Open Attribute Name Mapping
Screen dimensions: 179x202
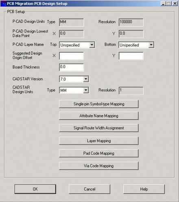[99, 116]
